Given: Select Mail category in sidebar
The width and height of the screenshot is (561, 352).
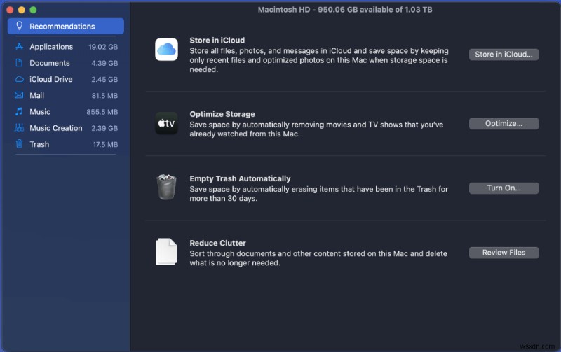Looking at the screenshot, I should (66, 96).
